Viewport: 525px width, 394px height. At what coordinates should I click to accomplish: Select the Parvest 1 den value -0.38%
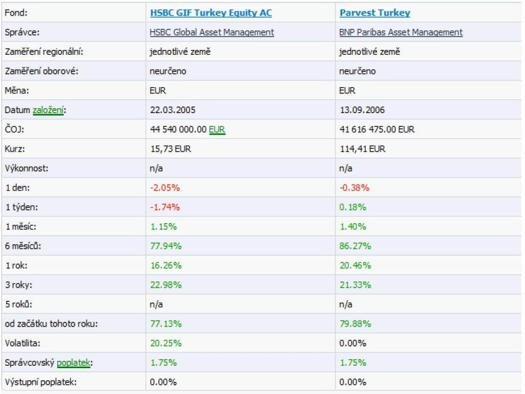(354, 188)
